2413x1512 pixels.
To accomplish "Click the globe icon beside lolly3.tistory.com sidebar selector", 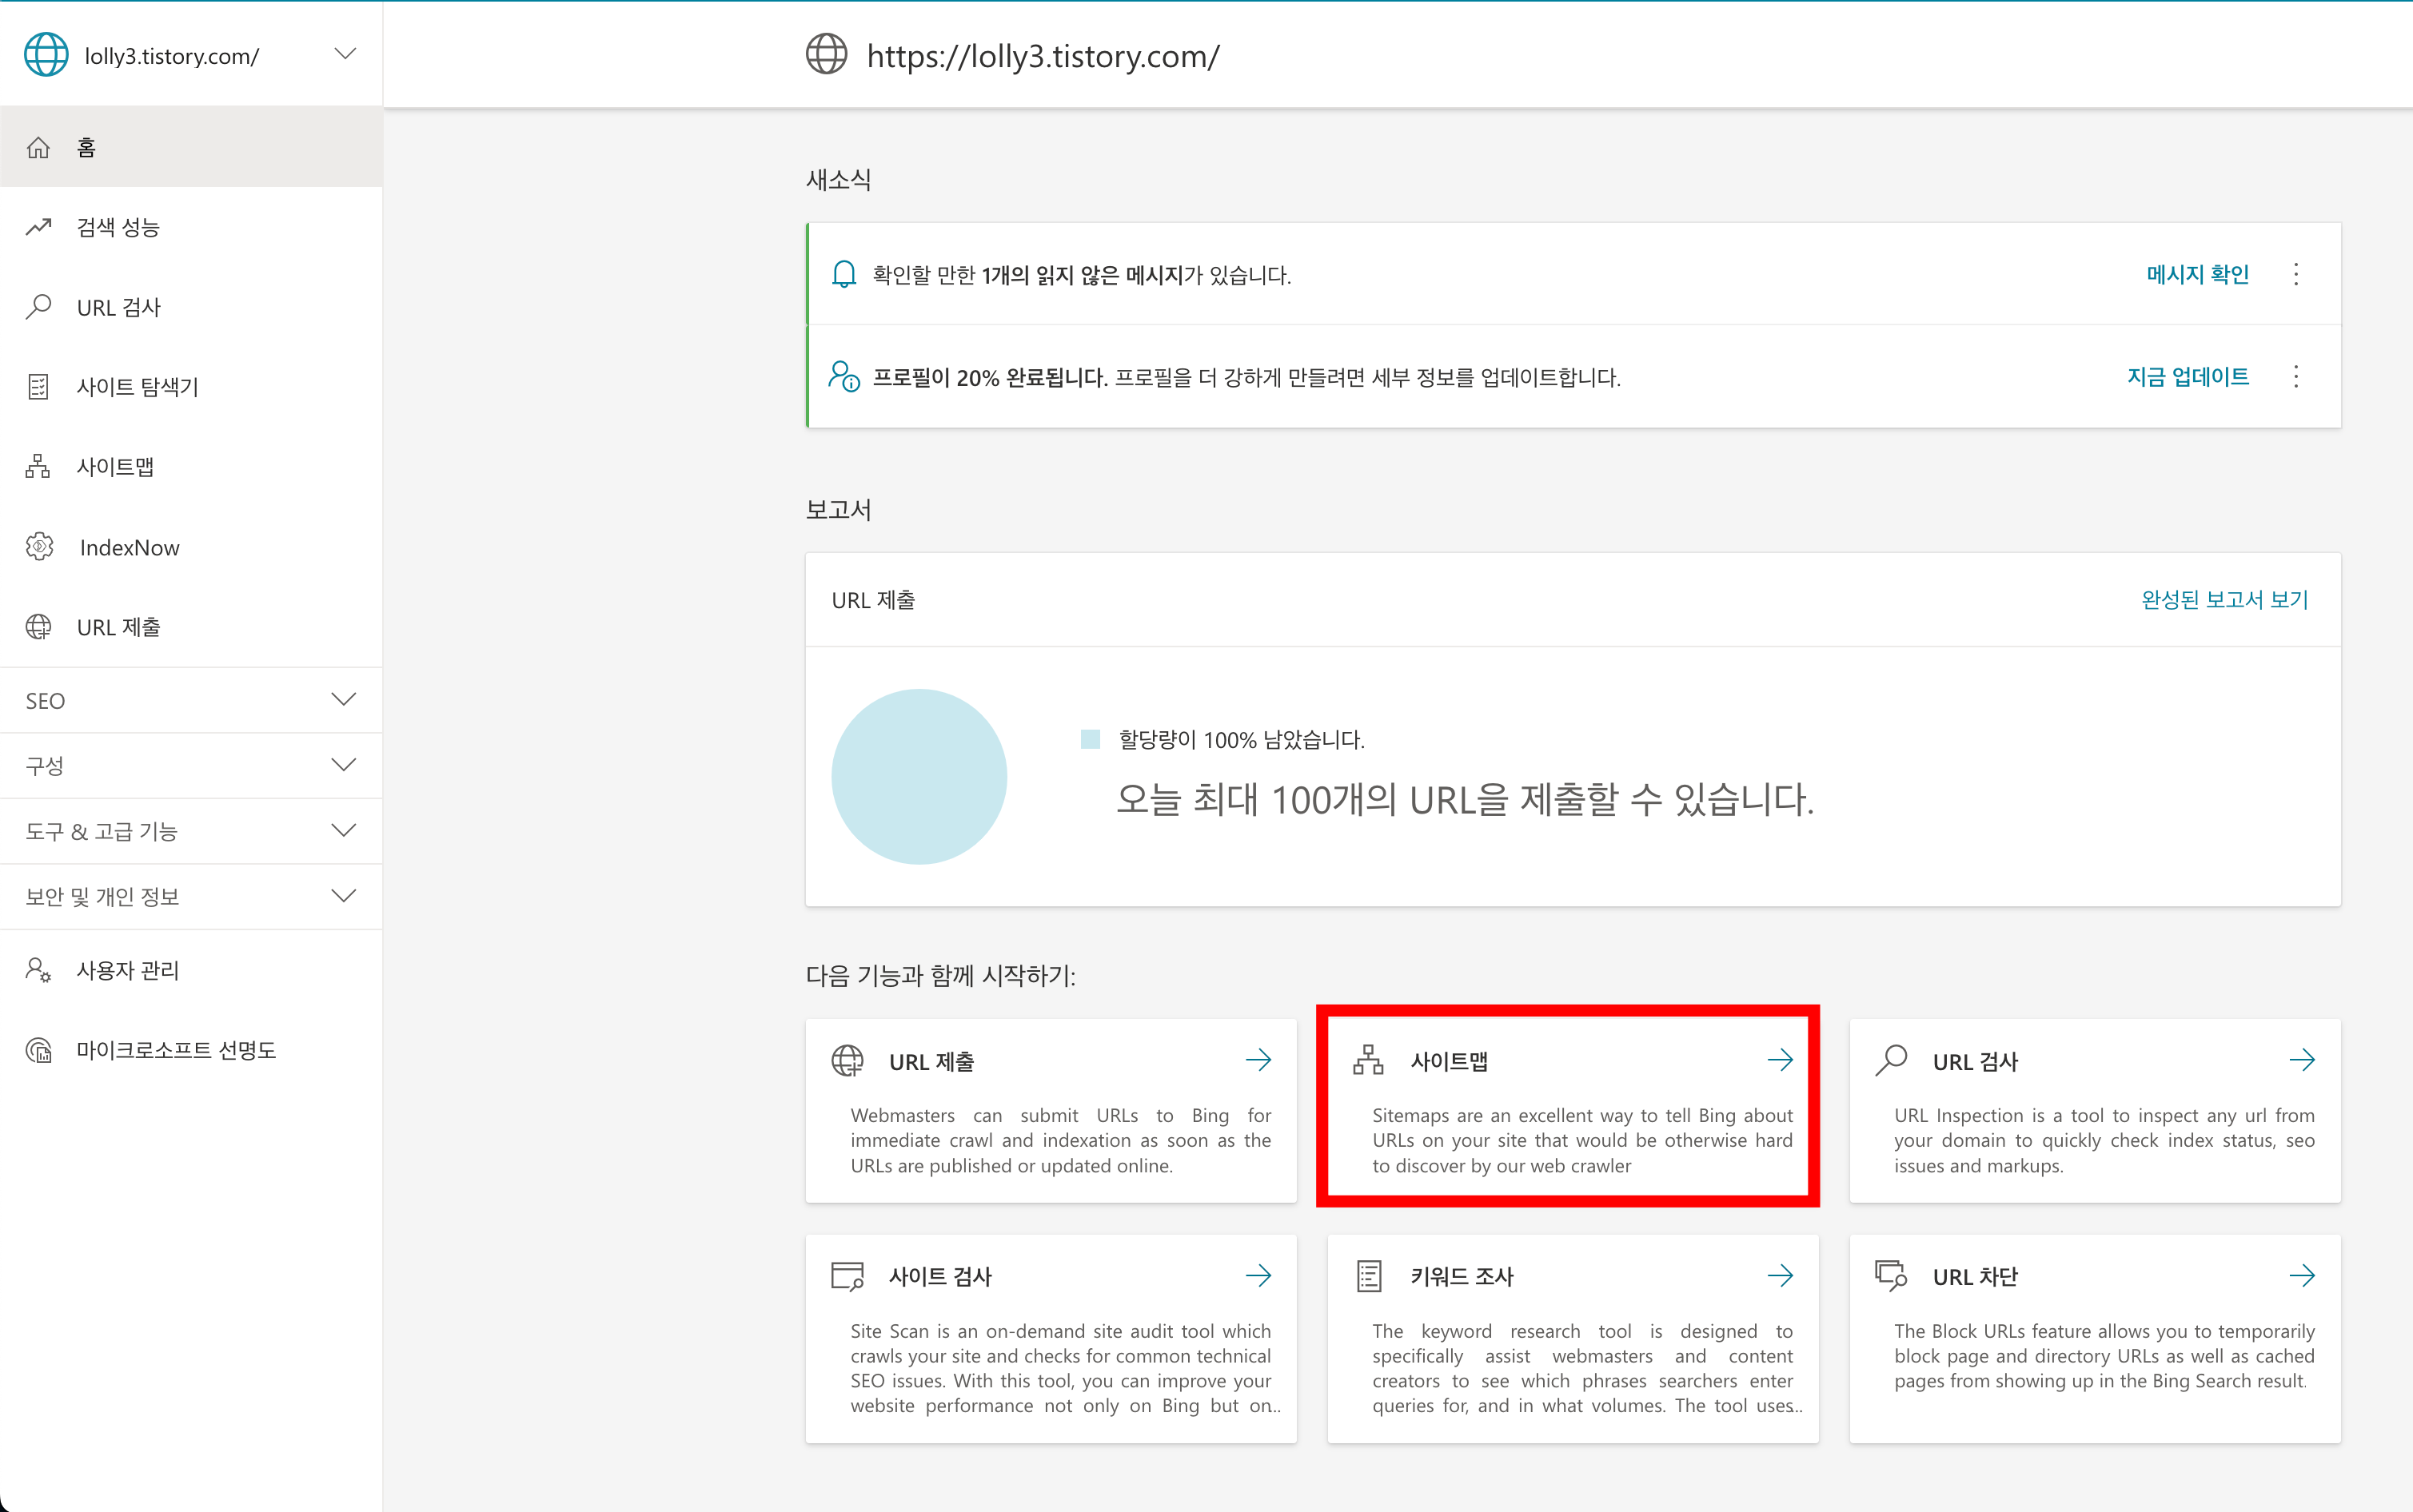I will click(x=46, y=55).
